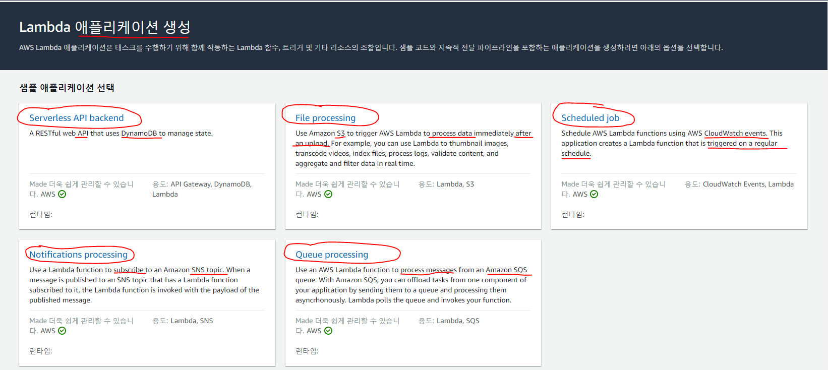
Task: Open the File processing sample application
Action: [325, 118]
